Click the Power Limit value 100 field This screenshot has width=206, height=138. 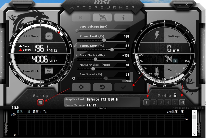click(x=127, y=36)
